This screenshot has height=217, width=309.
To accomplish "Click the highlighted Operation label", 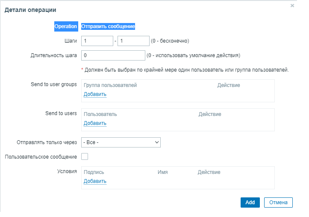I will 66,26.
